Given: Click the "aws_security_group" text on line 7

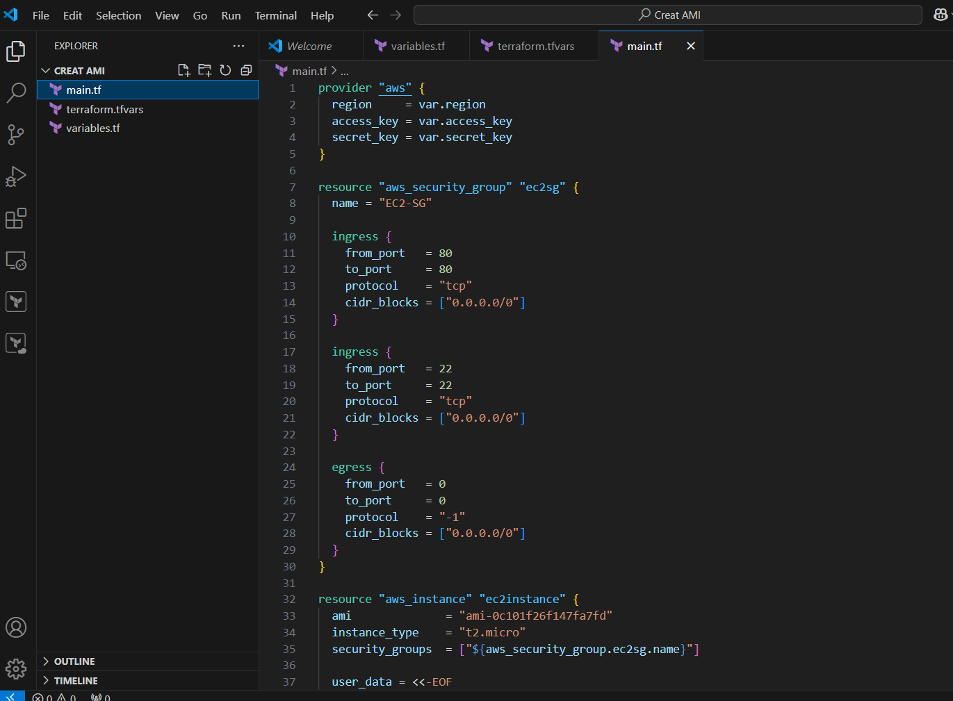Looking at the screenshot, I should pos(445,187).
